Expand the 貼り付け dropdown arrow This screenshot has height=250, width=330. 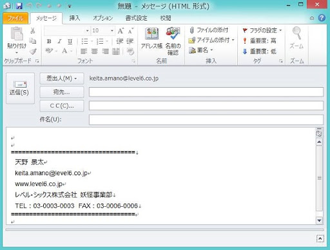pos(17,52)
